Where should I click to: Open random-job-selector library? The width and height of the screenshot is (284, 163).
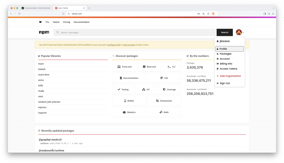tap(49, 102)
